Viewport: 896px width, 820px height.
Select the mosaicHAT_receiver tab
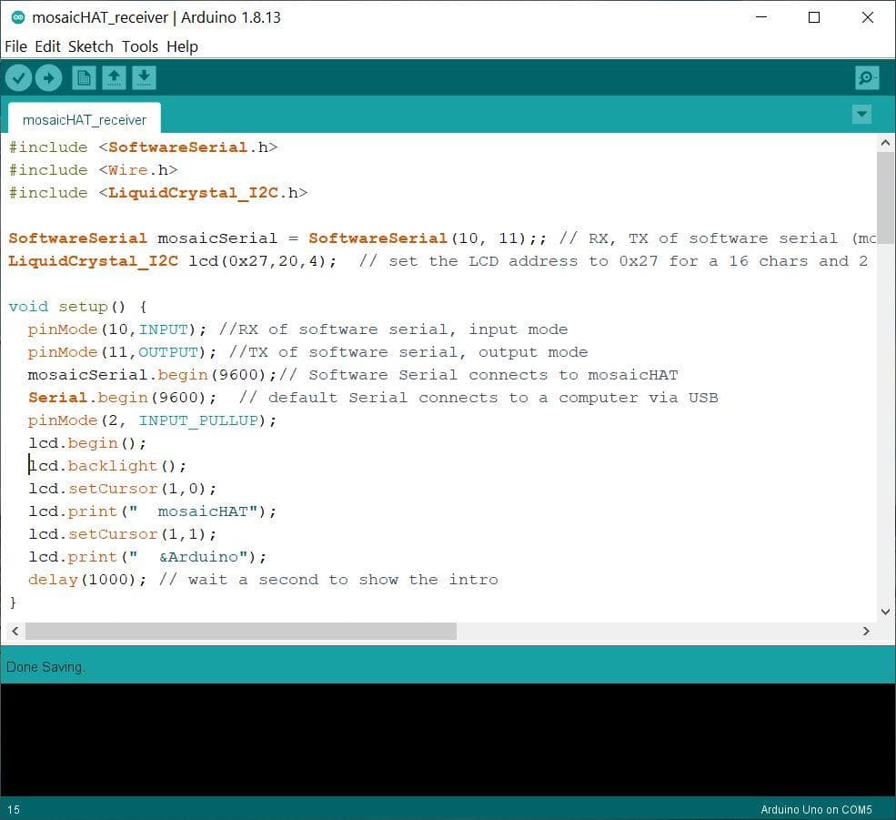pyautogui.click(x=83, y=119)
